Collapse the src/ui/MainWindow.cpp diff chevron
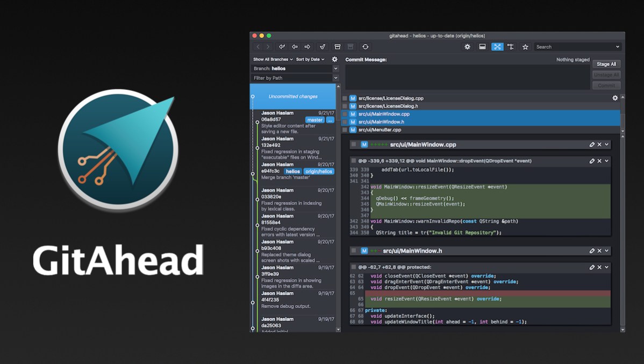 [x=606, y=145]
